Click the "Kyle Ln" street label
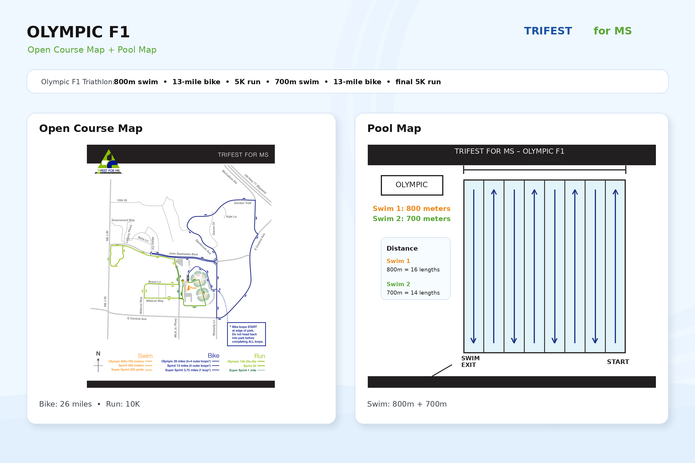 231,216
